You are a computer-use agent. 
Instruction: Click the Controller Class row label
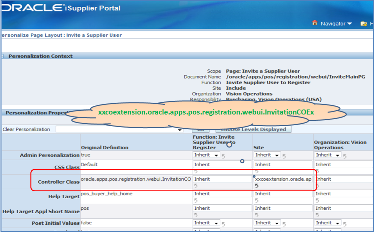pos(59,182)
